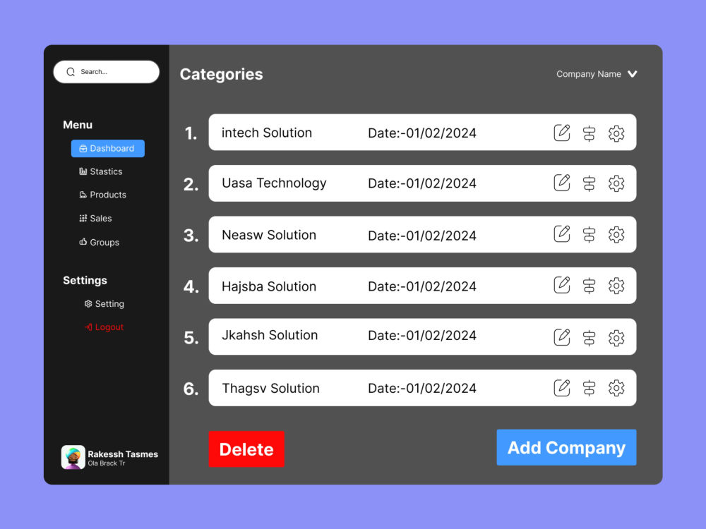The height and width of the screenshot is (529, 706).
Task: Open the Sales menu item
Action: [95, 218]
